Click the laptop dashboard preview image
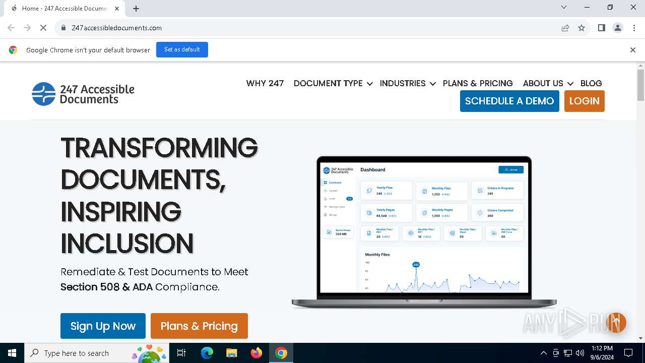The width and height of the screenshot is (645, 363). coord(424,232)
